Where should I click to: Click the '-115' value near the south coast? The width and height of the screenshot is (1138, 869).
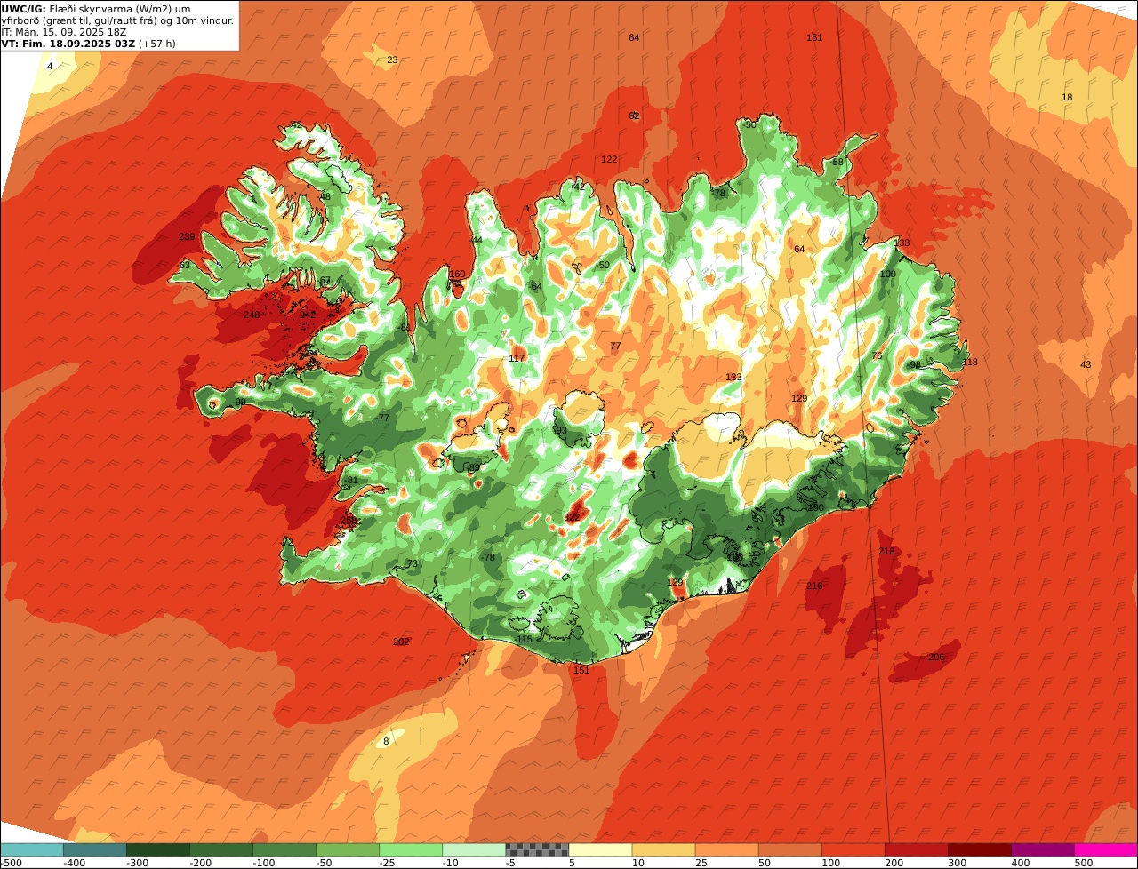tap(524, 639)
